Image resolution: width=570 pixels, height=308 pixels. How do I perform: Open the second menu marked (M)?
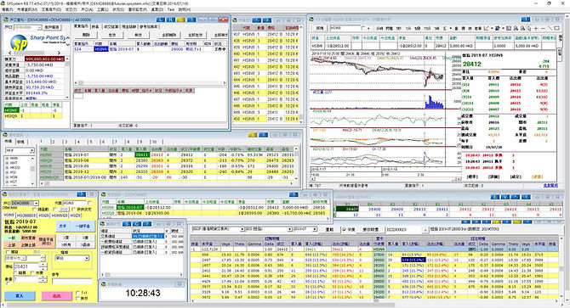27,9
